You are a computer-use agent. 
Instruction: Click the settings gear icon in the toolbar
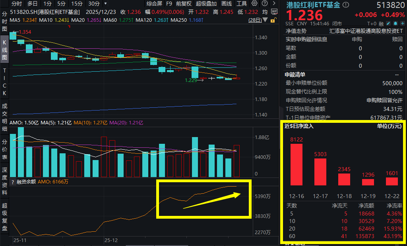coord(254,3)
